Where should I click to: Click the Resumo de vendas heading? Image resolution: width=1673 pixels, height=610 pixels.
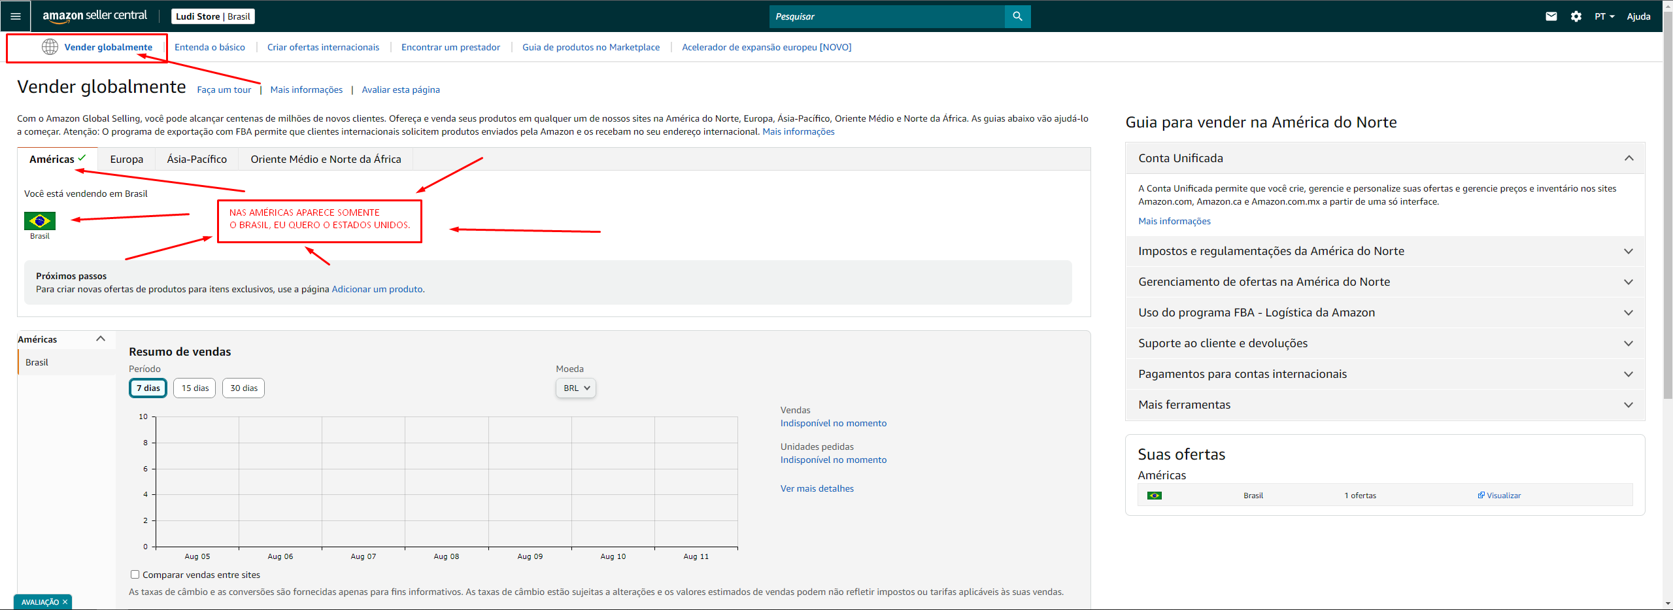180,352
